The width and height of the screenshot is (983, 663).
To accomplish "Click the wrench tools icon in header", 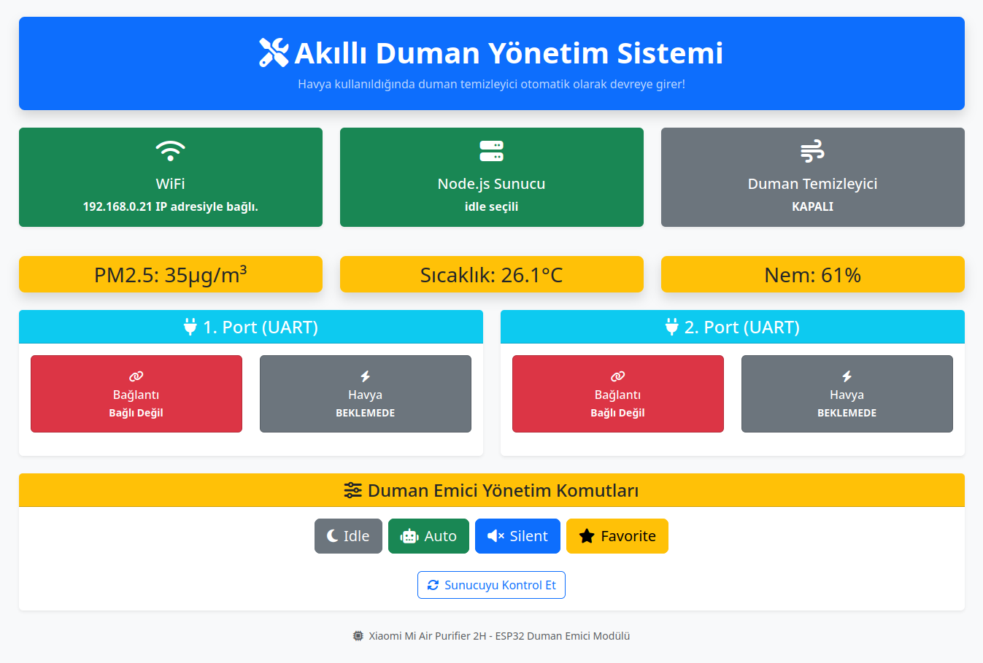I will click(x=274, y=53).
